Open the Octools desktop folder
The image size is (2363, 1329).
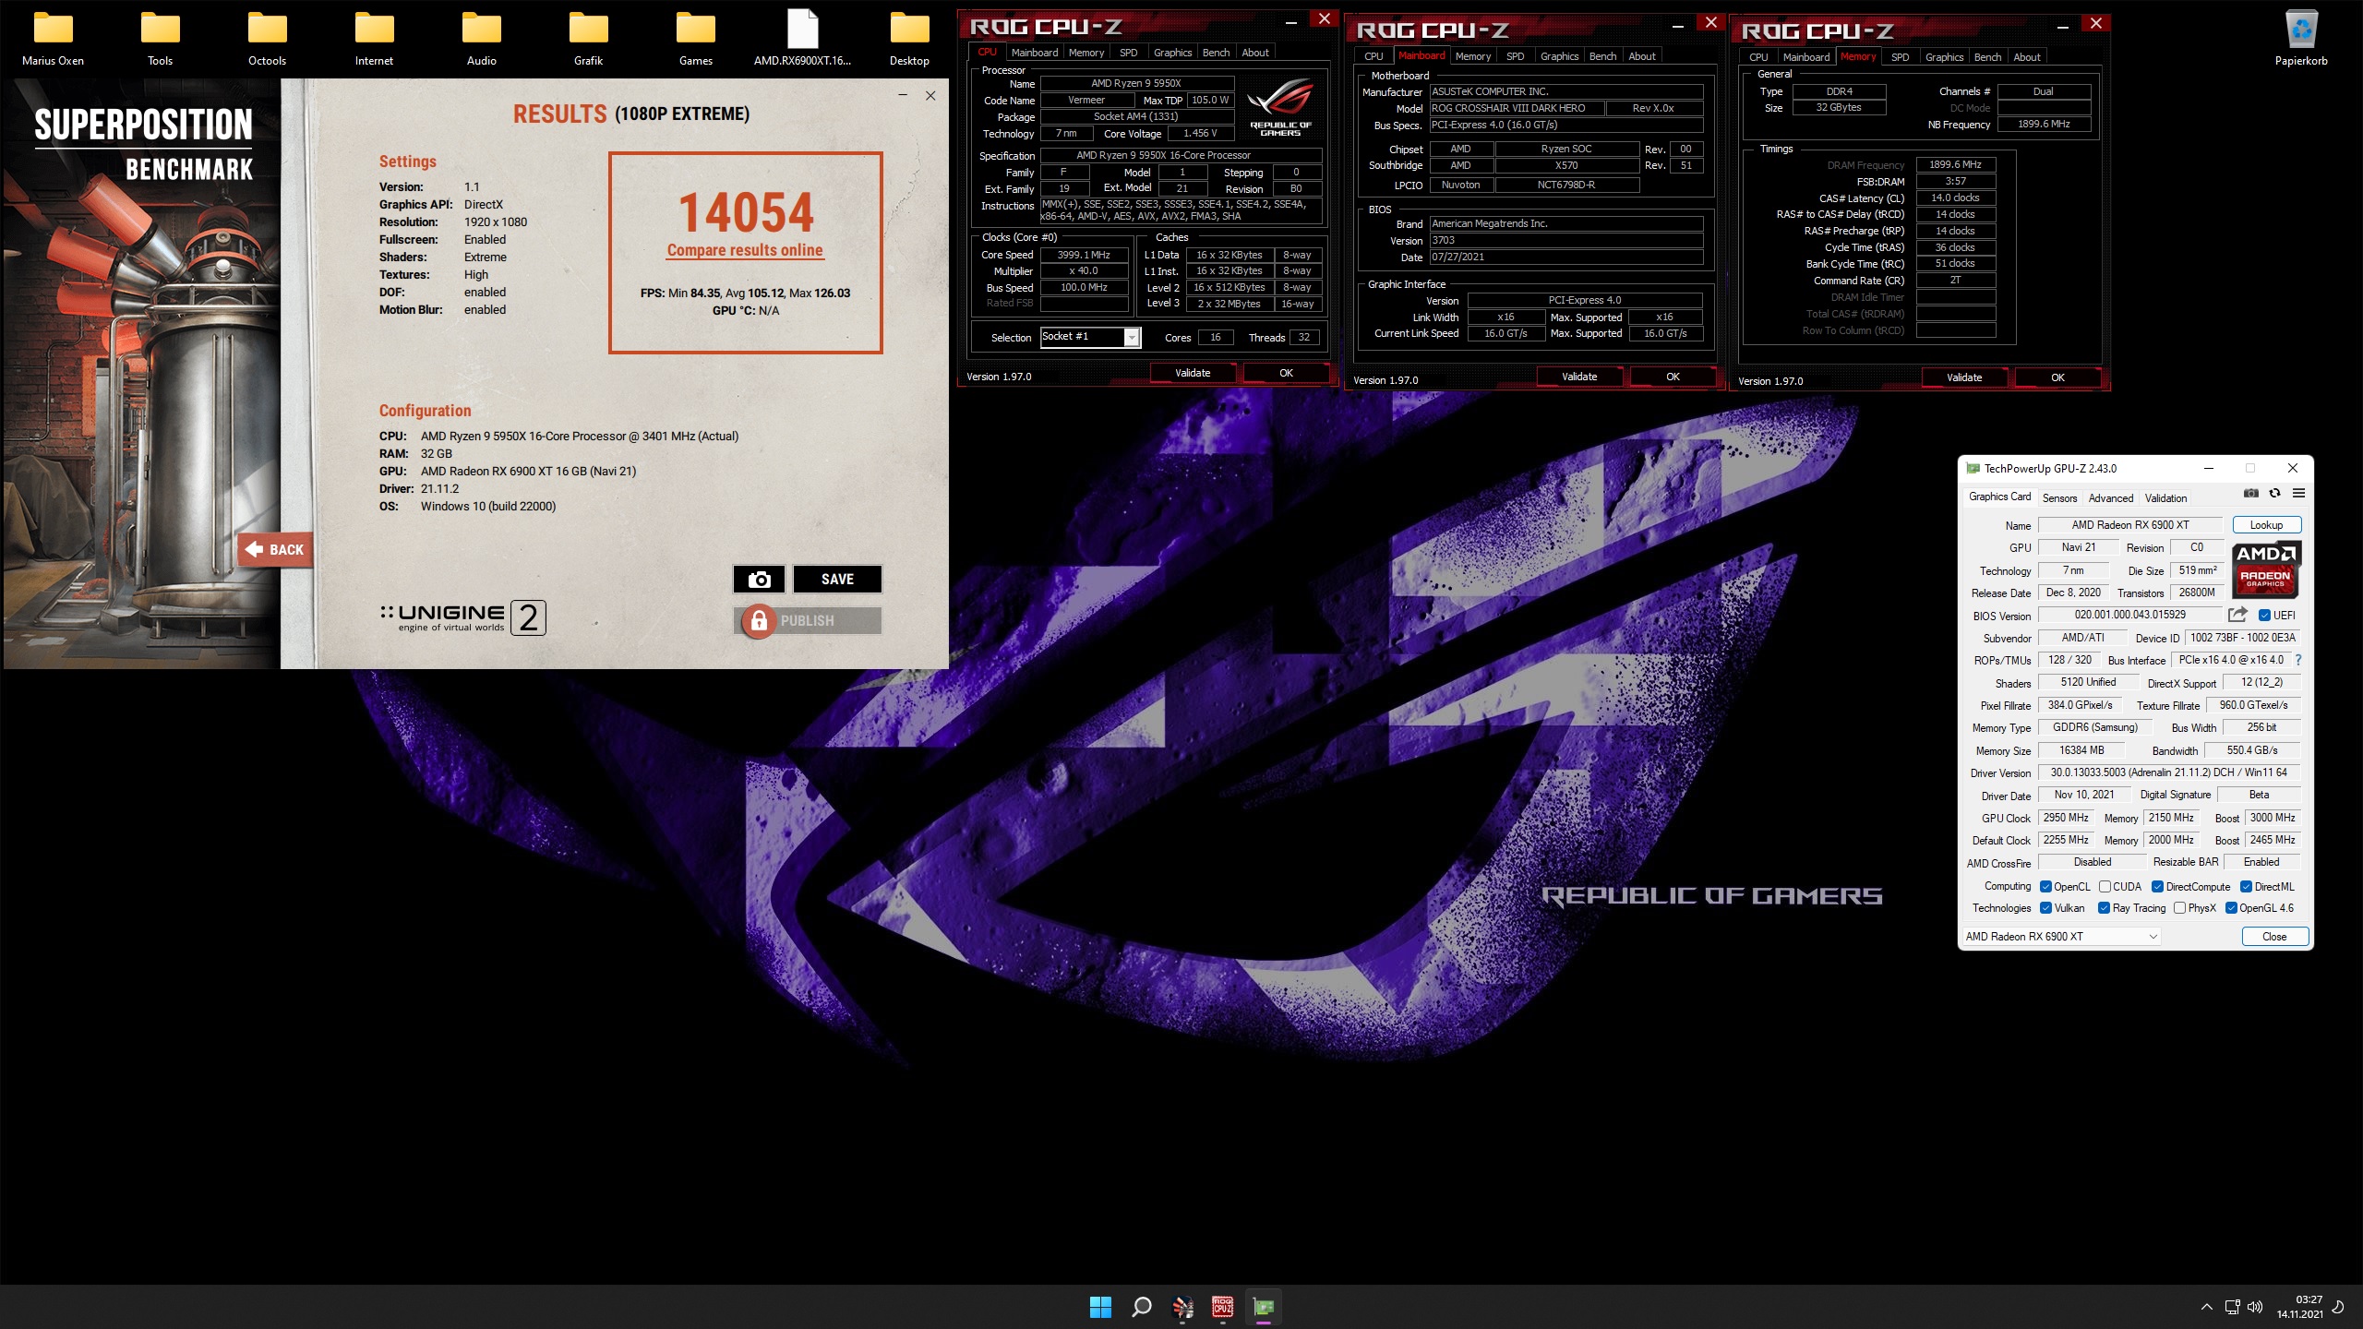(267, 38)
